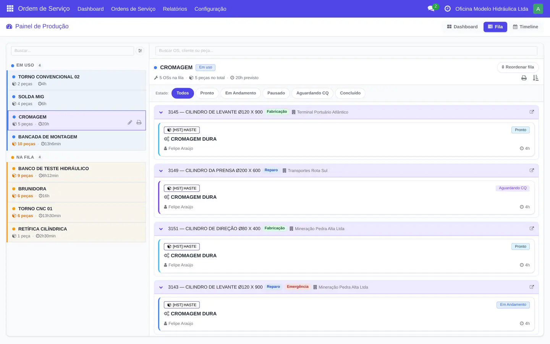
Task: Open the apps grid menu icon
Action: 10,8
